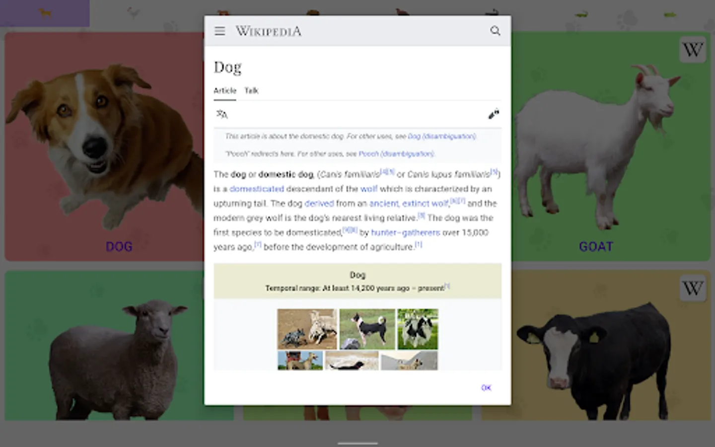This screenshot has width=715, height=447.
Task: Open the black-and-white standing dog photo
Action: (367, 329)
